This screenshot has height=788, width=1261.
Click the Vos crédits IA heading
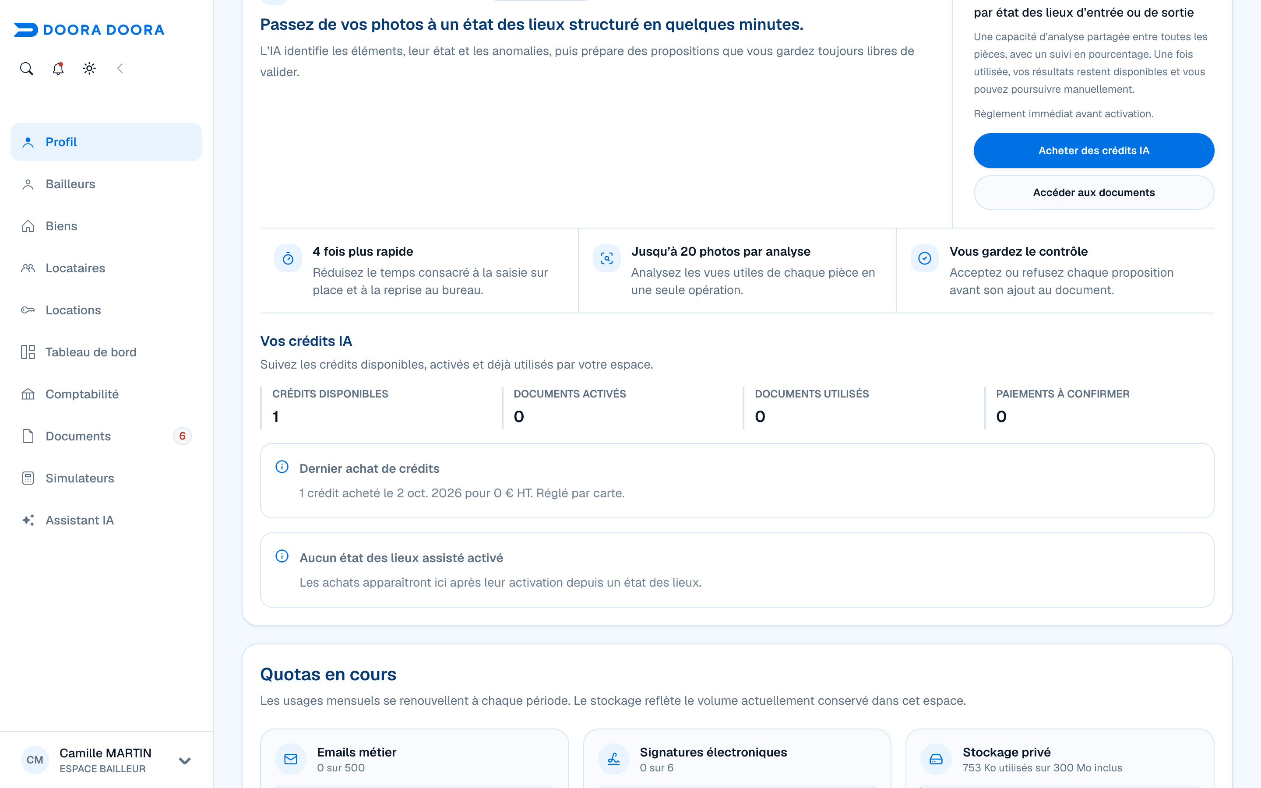[306, 341]
